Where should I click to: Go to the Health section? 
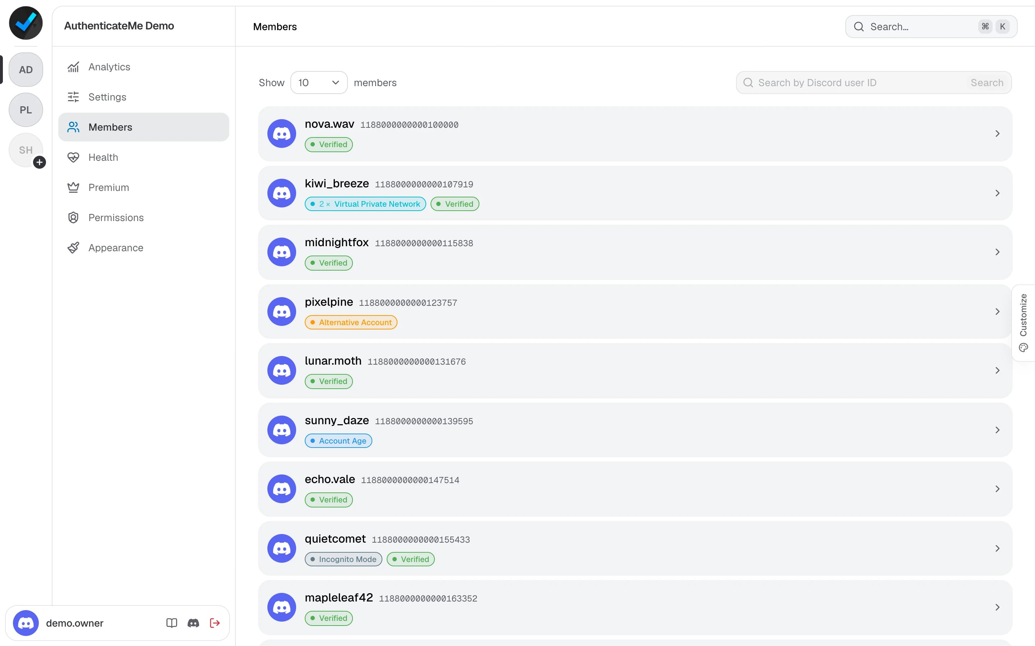click(x=144, y=157)
